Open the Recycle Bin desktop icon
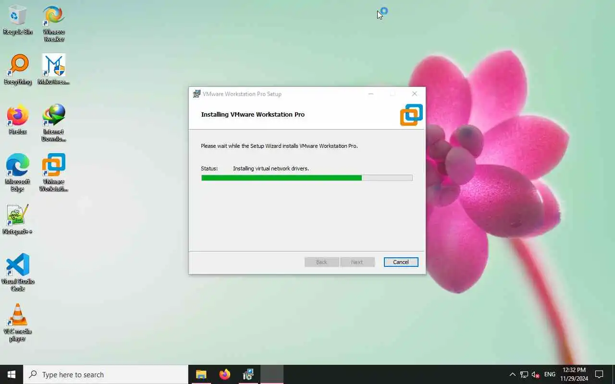This screenshot has width=615, height=384. (x=18, y=20)
